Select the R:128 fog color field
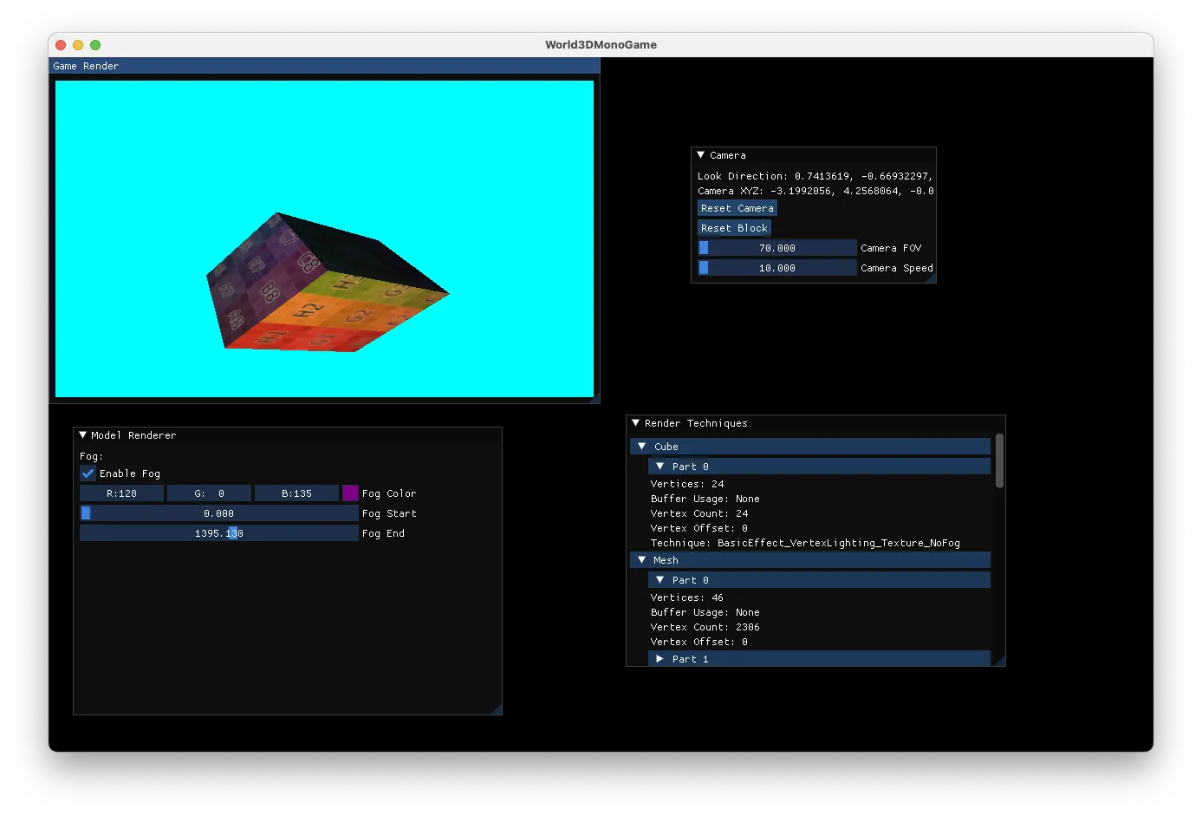 pos(121,493)
